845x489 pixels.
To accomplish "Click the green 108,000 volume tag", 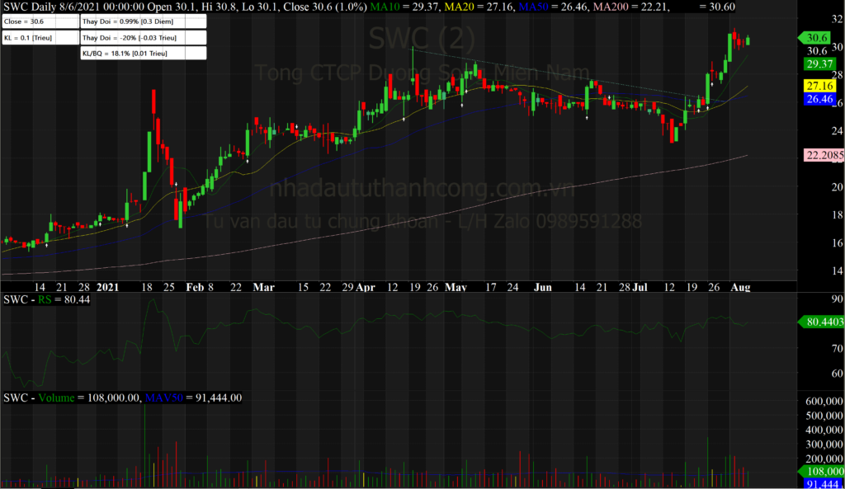I will coord(821,471).
